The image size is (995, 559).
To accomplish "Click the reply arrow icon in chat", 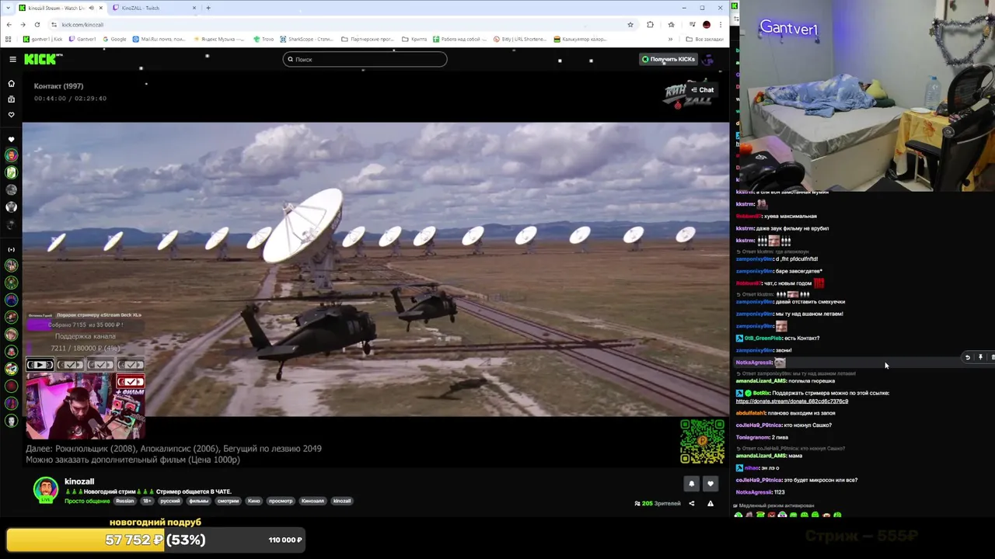I will tap(968, 358).
